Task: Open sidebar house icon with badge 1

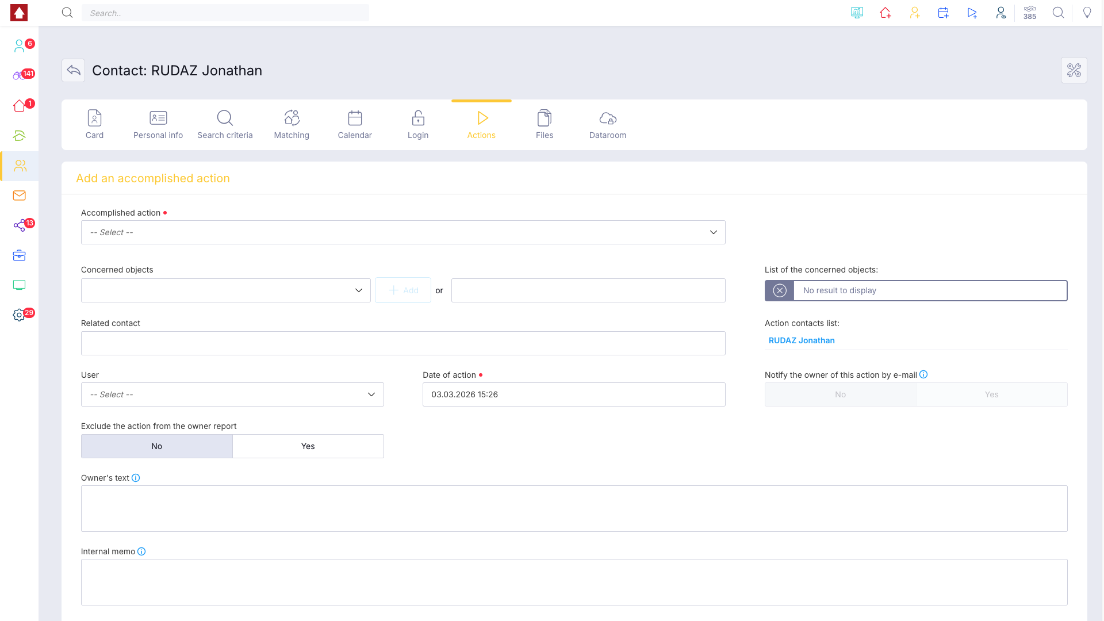Action: (x=20, y=105)
